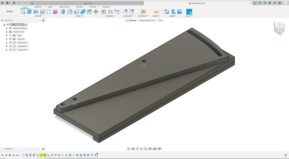Click the Joint tool icon
This screenshot has height=159, width=289.
click(x=110, y=12)
